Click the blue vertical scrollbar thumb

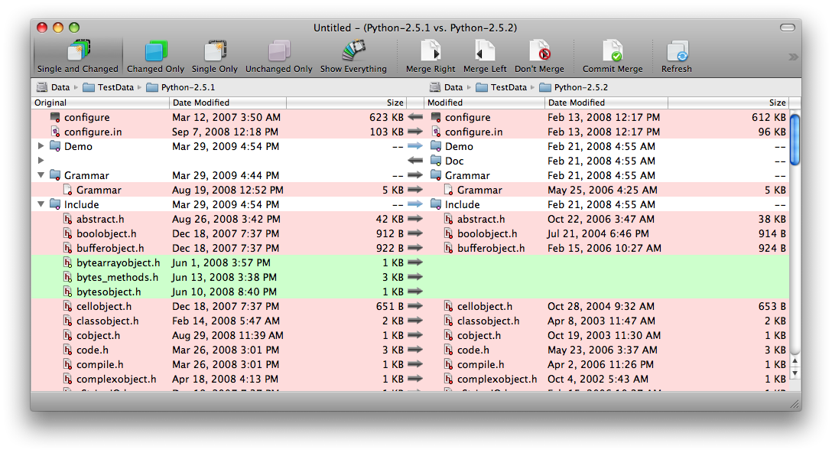pos(795,139)
